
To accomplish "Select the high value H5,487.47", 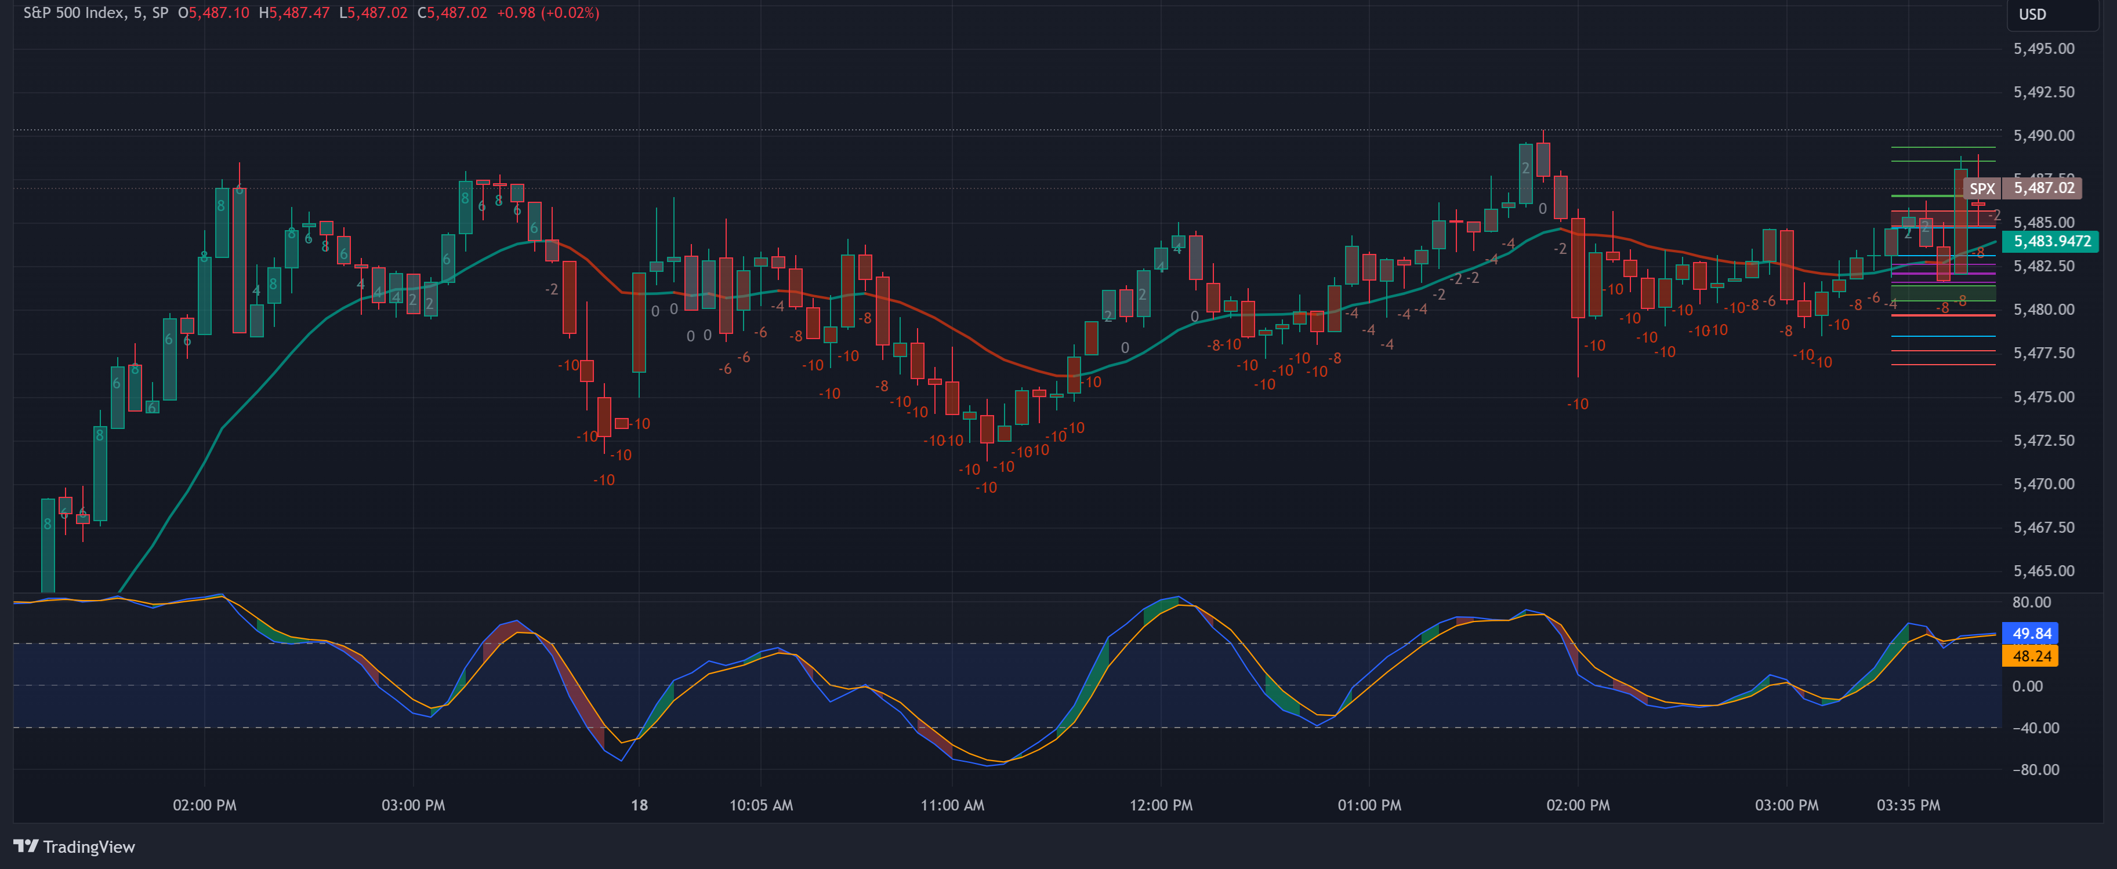I will [294, 13].
